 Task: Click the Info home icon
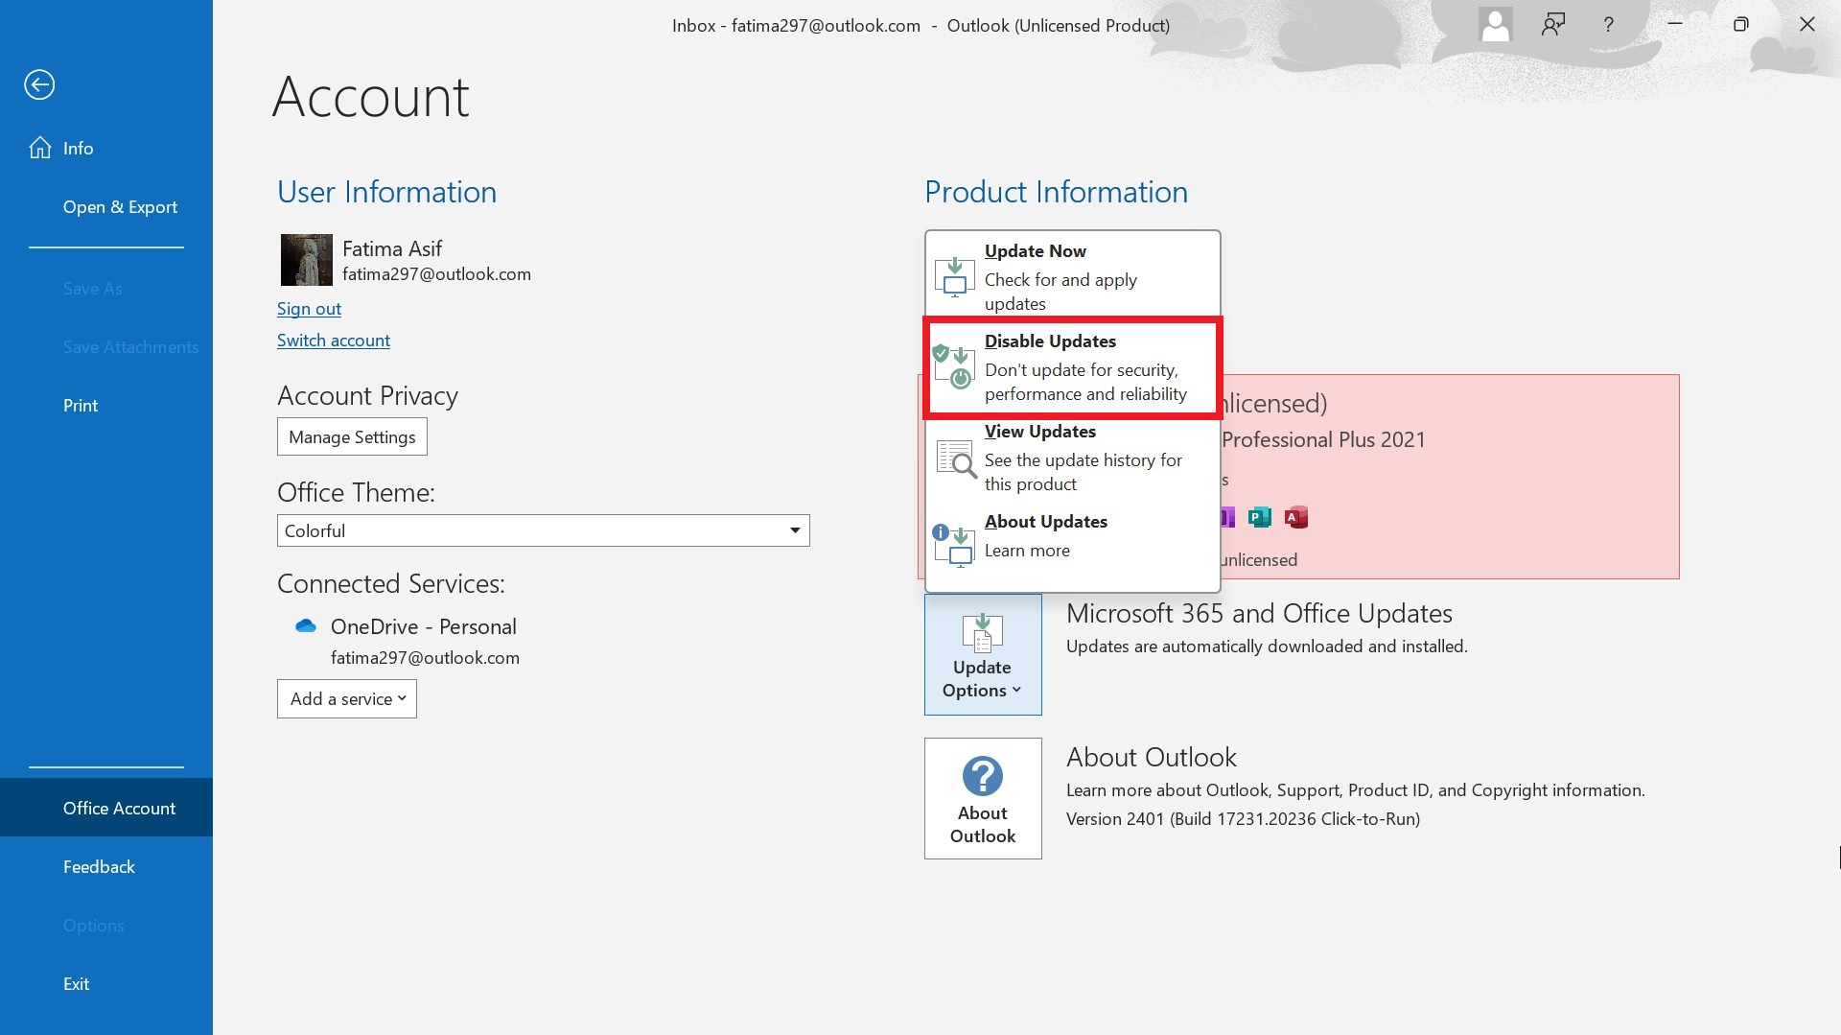point(40,148)
